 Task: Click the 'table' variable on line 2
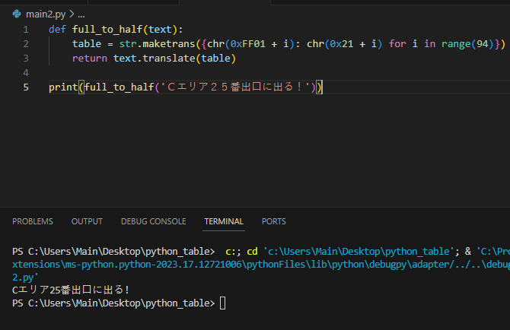(87, 44)
